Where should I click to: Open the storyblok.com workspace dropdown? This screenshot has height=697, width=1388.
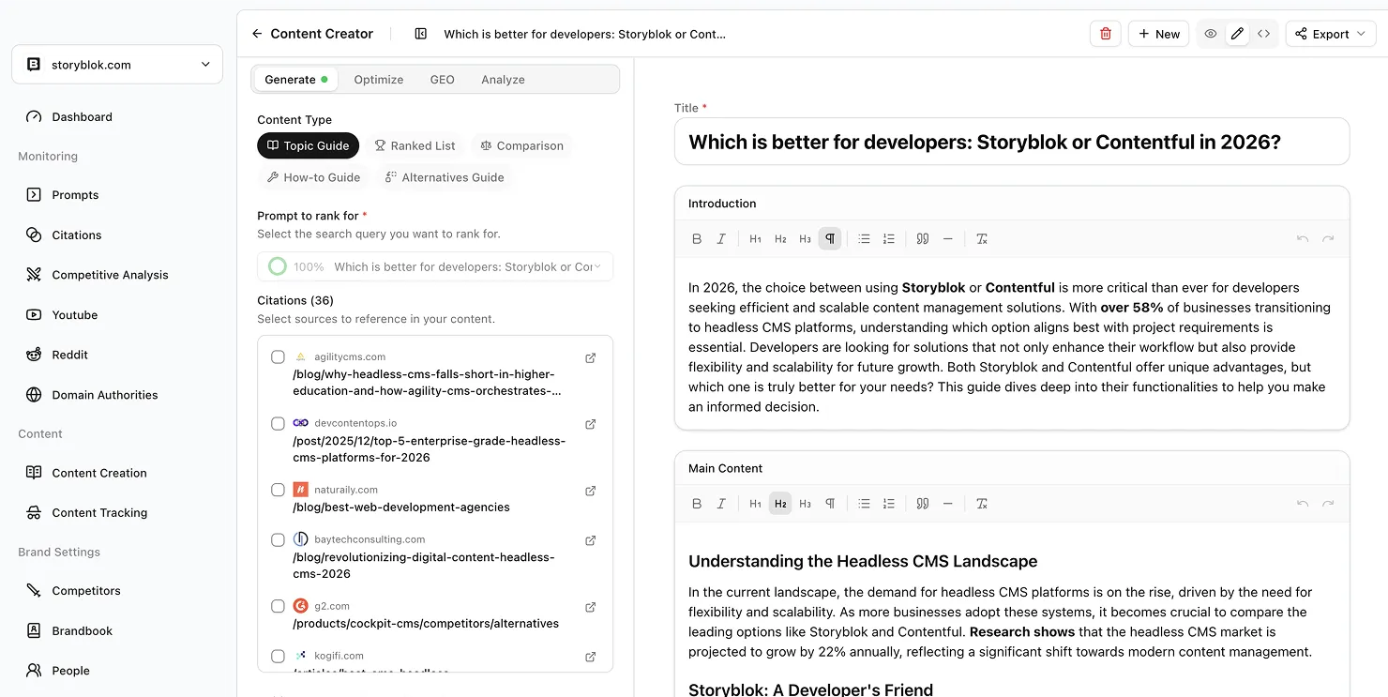click(x=117, y=65)
